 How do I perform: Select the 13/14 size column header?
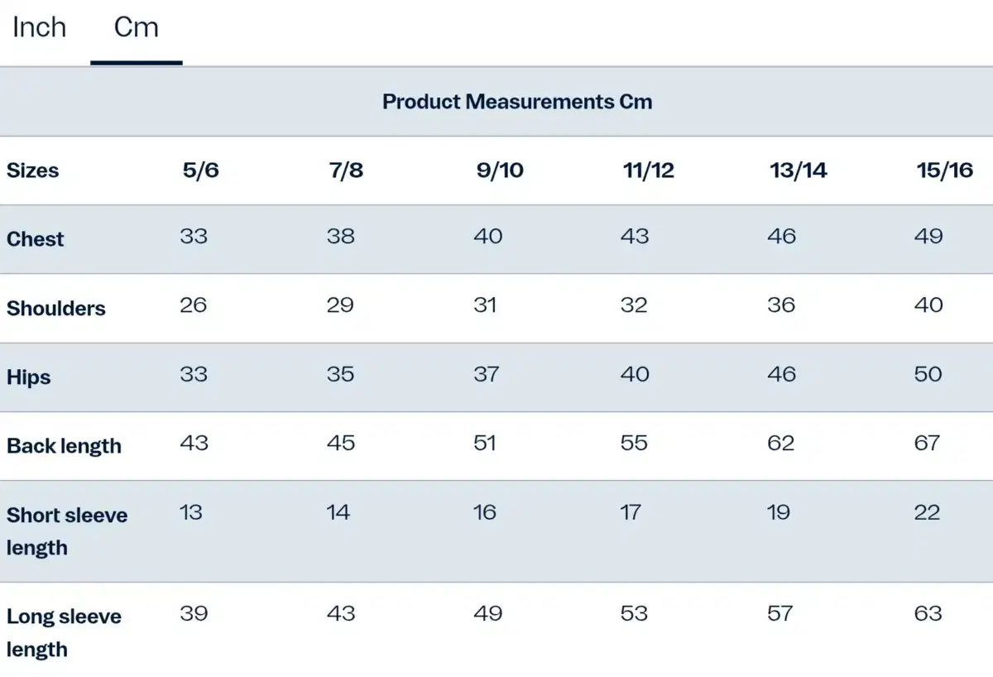[x=799, y=170]
